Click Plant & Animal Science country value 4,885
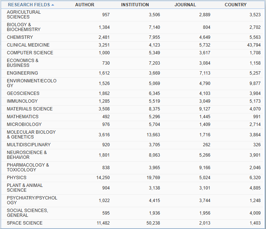This screenshot has height=229, width=266. 255,188
